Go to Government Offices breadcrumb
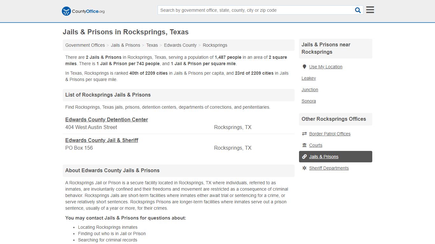Screen dimensions: 435x244 click(x=85, y=45)
